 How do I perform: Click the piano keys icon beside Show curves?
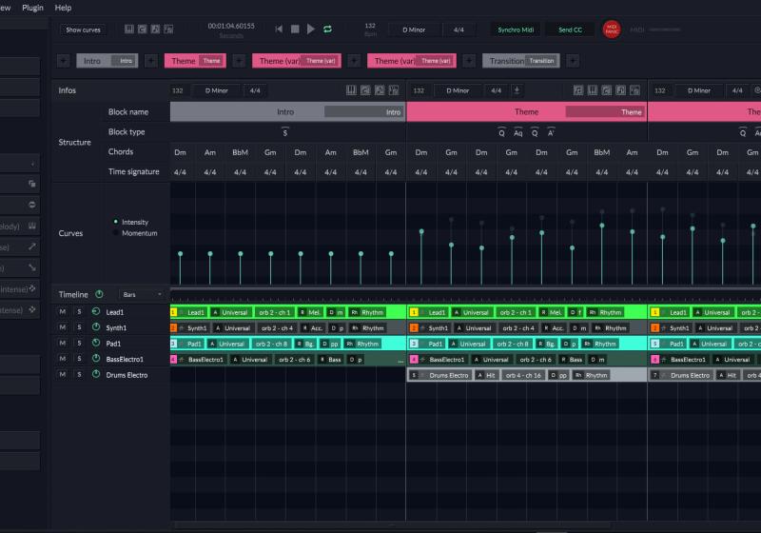(128, 30)
